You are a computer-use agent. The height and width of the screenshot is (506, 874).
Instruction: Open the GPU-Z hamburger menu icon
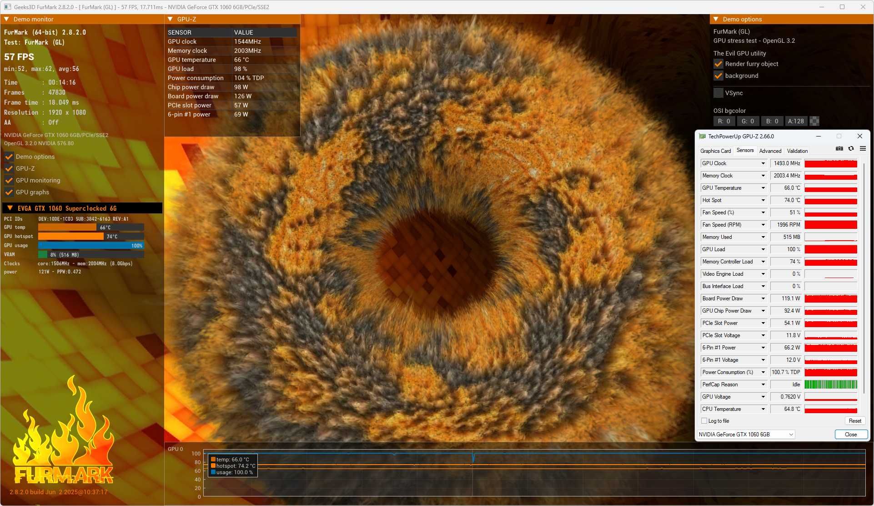863,149
